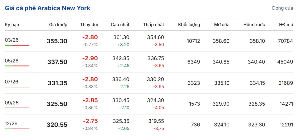Select the 'Giá khớp' column header

point(58,25)
